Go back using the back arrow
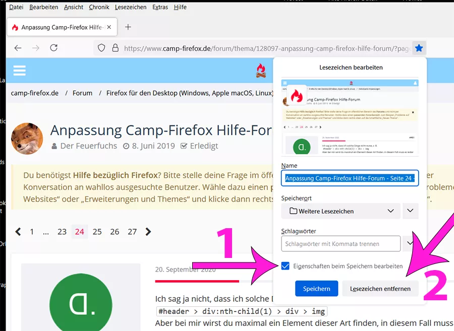This screenshot has height=331, width=454. click(18, 48)
